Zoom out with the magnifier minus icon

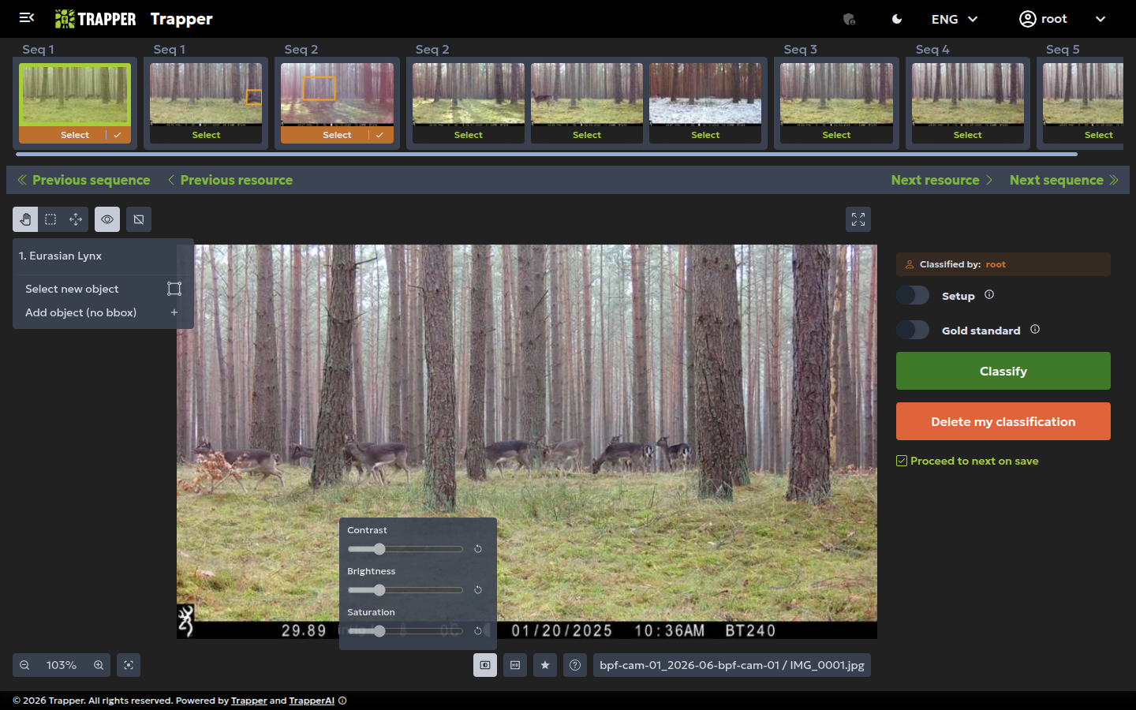[x=24, y=665]
